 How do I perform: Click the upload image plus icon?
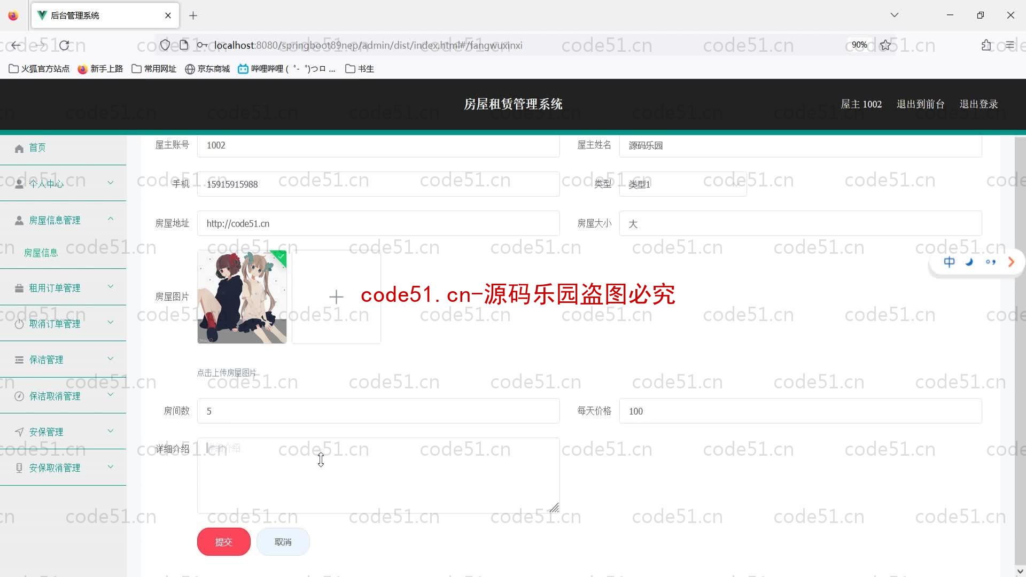point(336,296)
